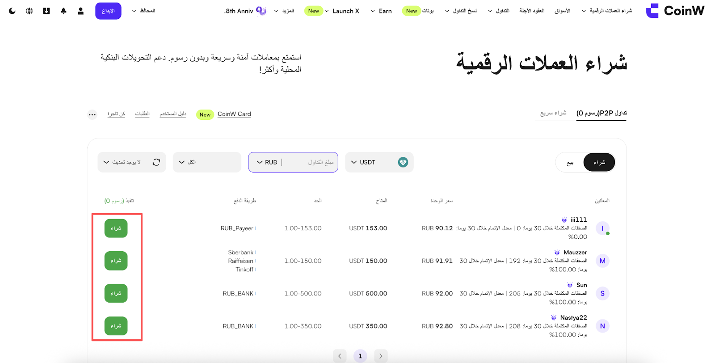Open the العقود الآجلة futures menu item

click(532, 11)
